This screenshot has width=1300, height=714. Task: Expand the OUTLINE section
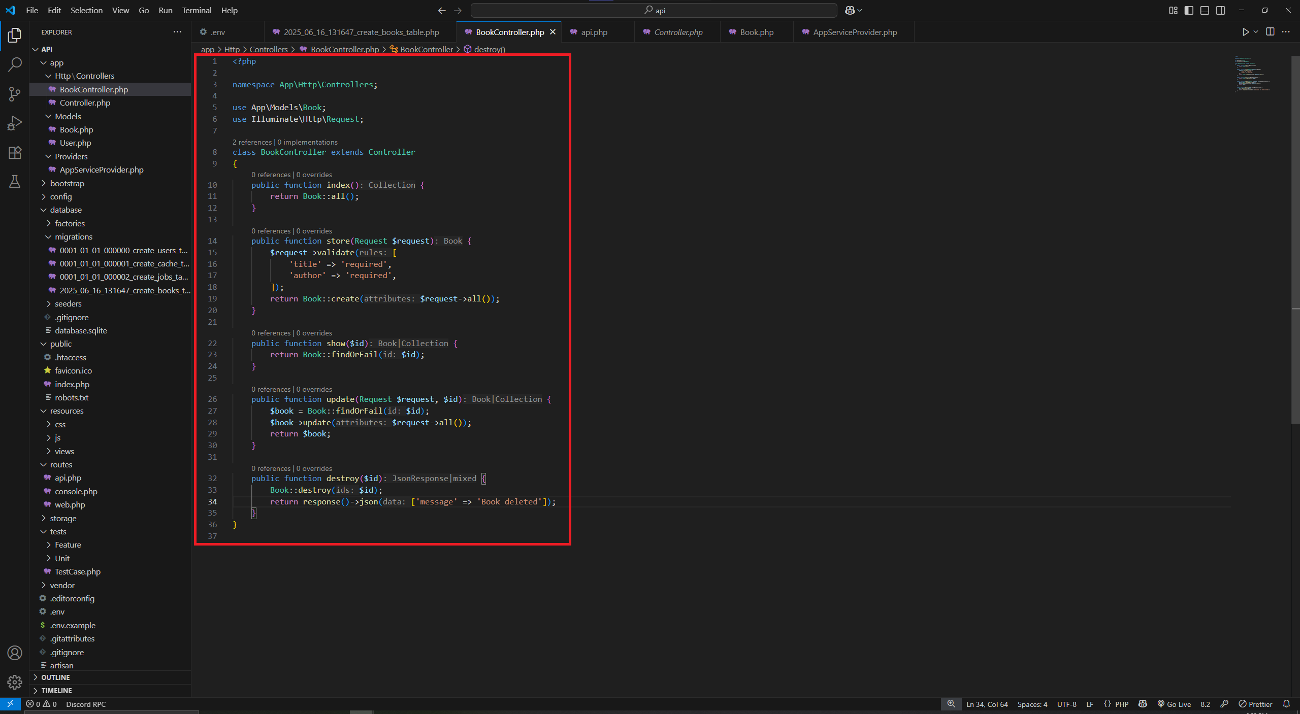[56, 677]
